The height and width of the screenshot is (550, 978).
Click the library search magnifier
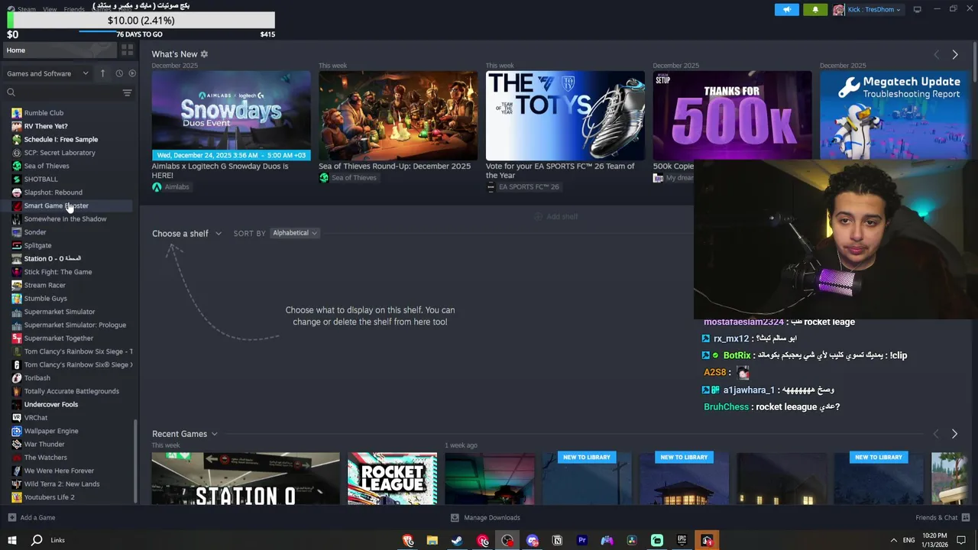pos(11,92)
